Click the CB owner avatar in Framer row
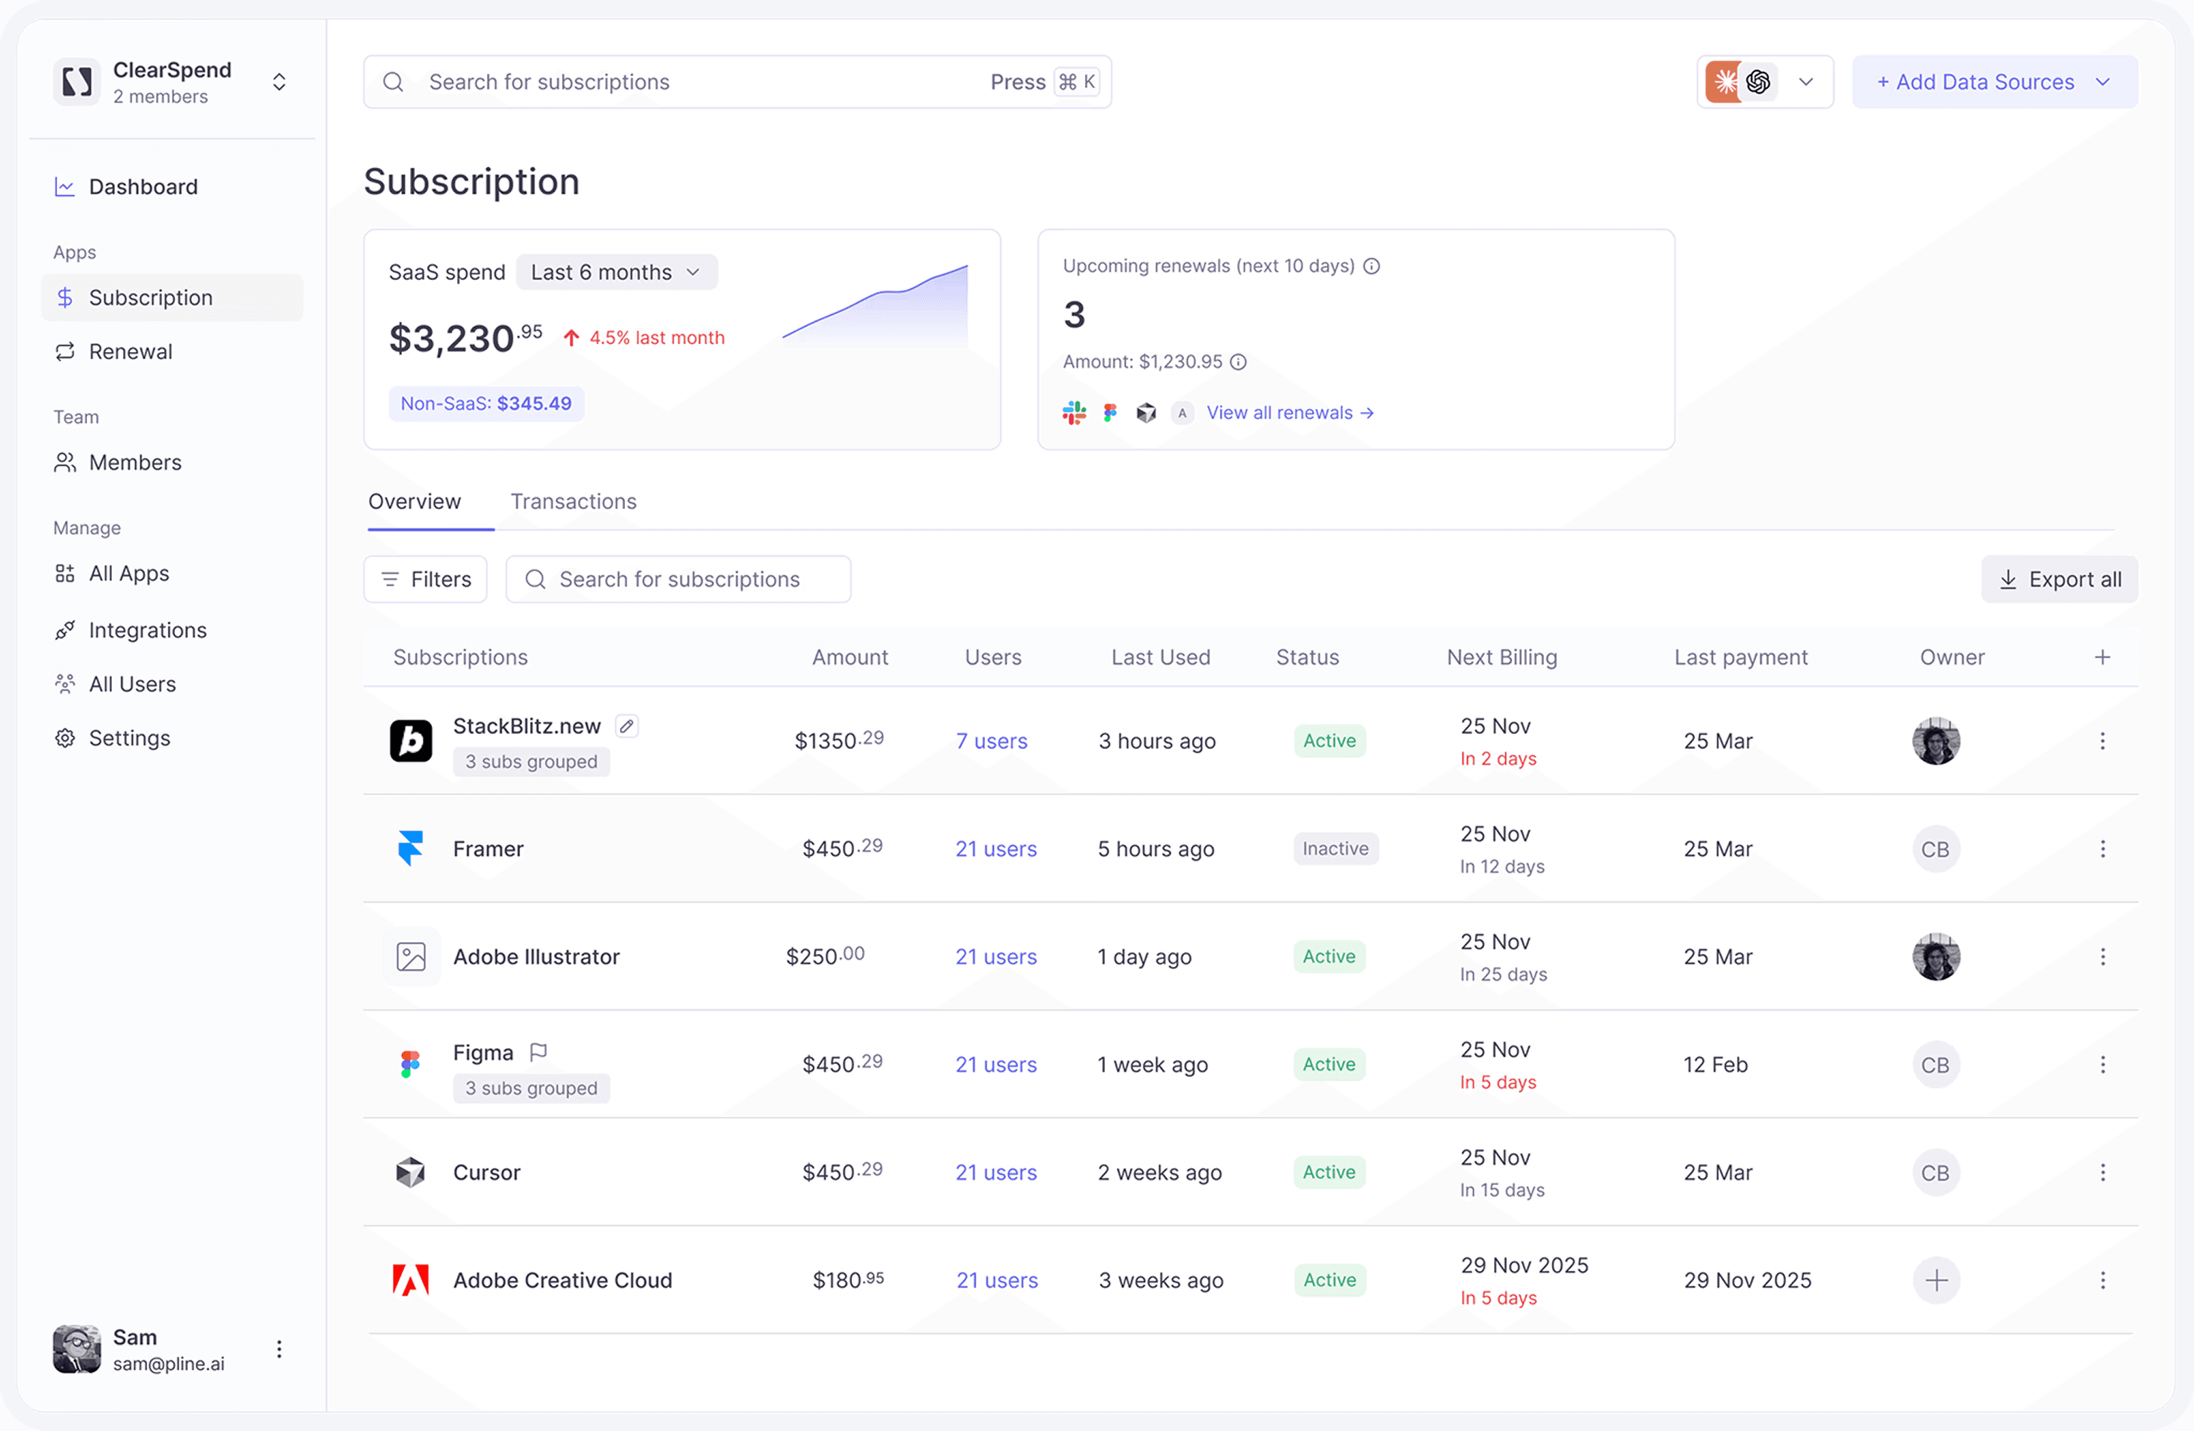The width and height of the screenshot is (2194, 1431). (1936, 850)
